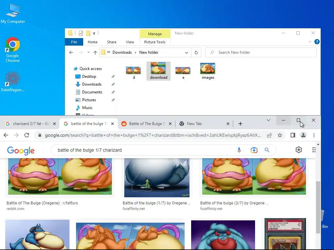
Task: Open the DataWagon desktop shortcut
Action: (13, 82)
